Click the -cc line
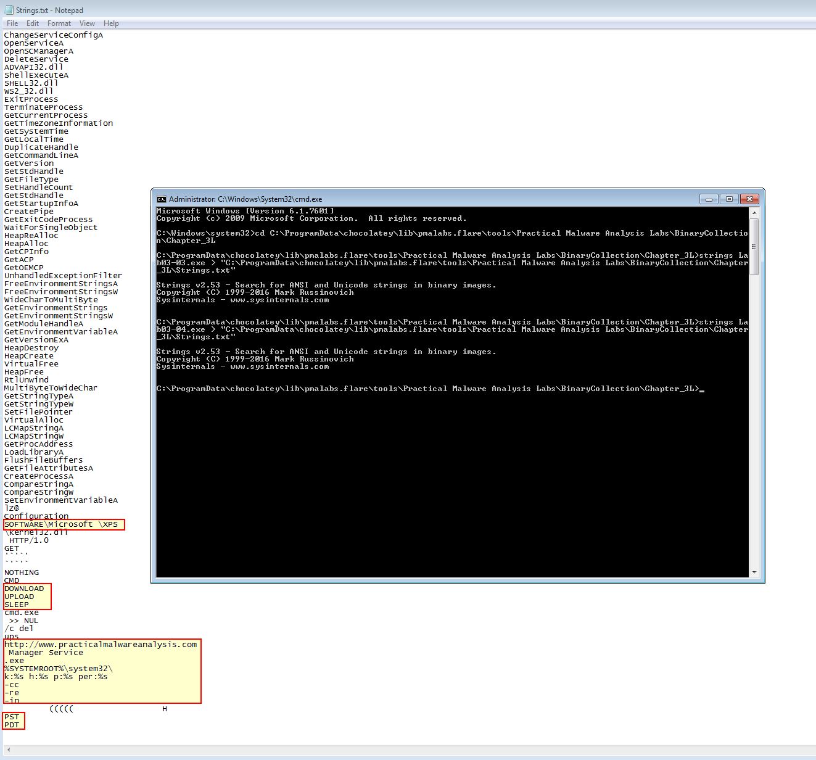Screen dimensions: 816x760 point(12,685)
